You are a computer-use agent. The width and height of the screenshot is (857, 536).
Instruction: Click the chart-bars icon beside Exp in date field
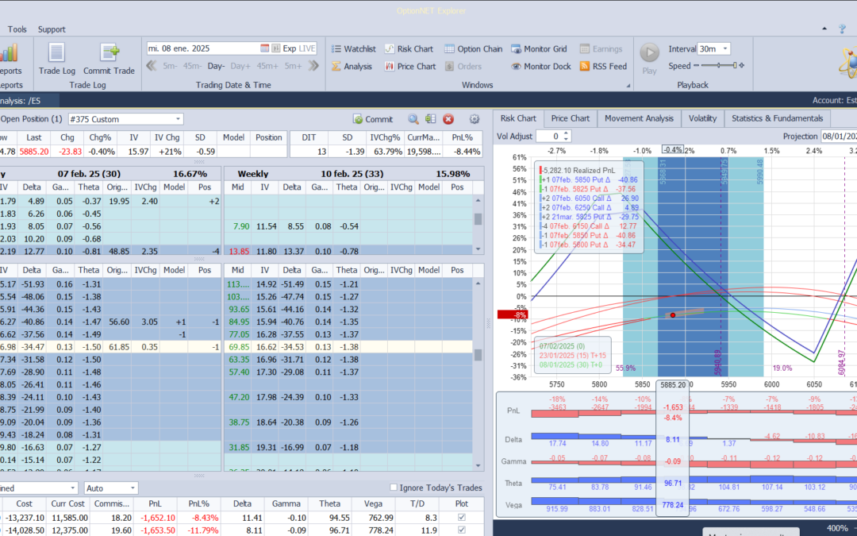tap(275, 48)
